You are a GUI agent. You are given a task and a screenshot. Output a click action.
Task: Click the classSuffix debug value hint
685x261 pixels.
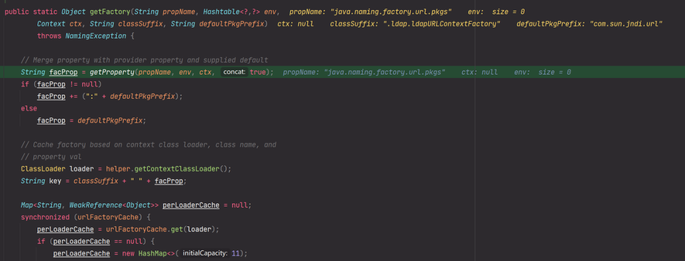(x=415, y=24)
